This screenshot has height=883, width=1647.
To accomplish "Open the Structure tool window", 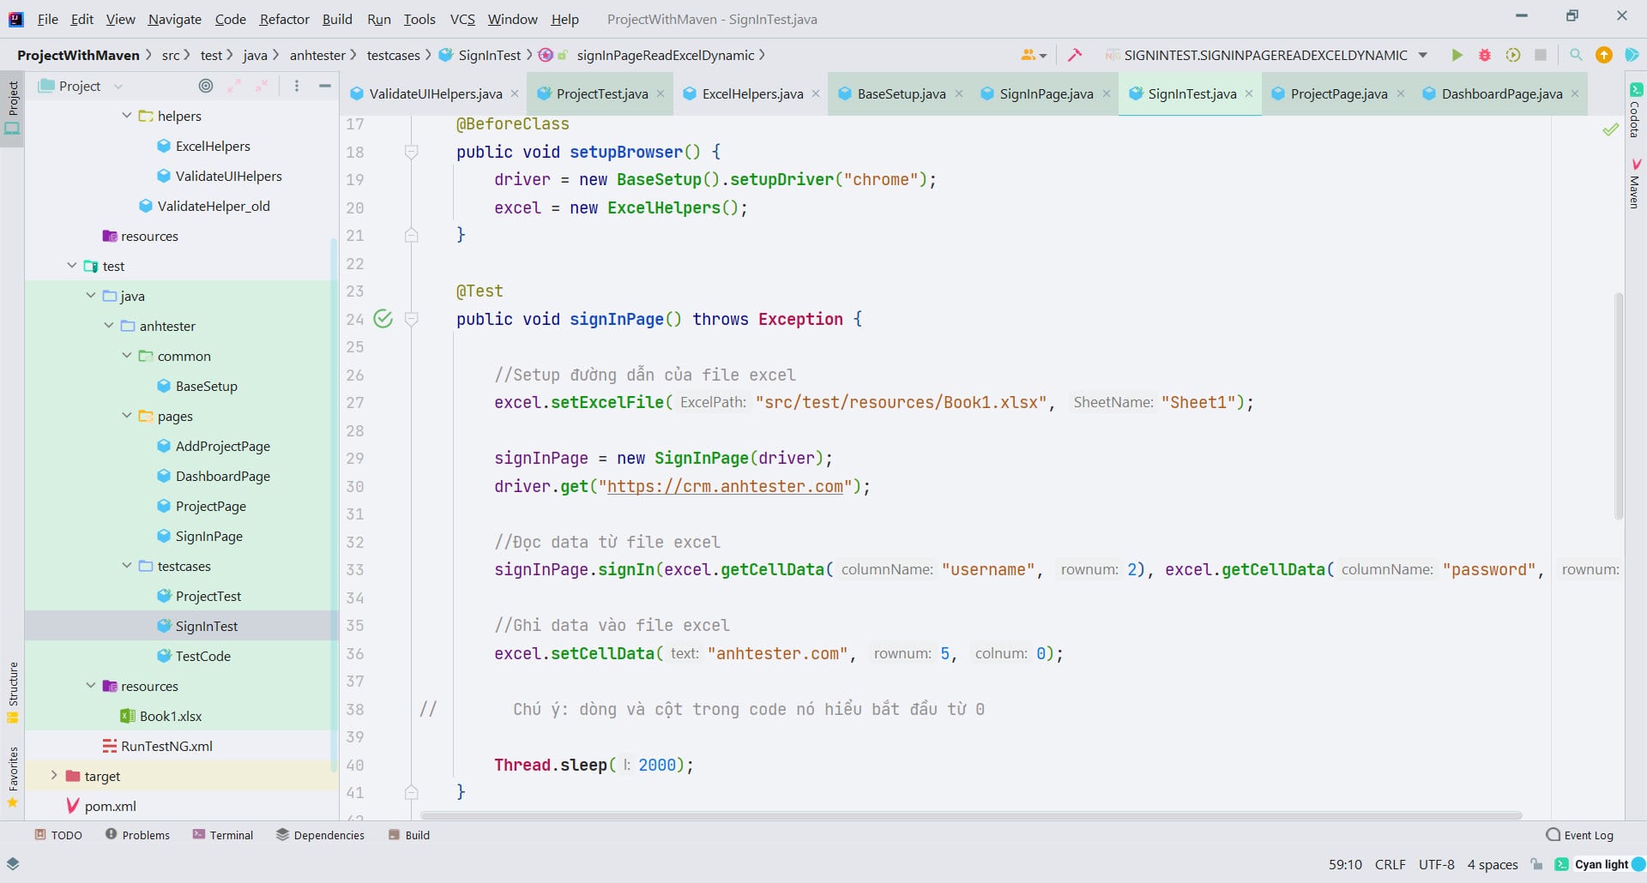I will tap(12, 692).
